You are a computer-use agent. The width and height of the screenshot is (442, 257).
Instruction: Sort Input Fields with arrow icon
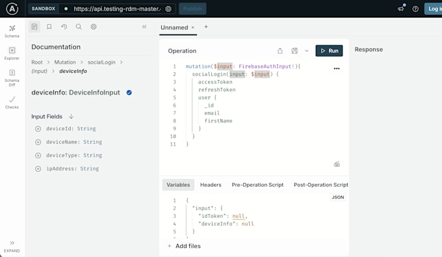point(71,116)
